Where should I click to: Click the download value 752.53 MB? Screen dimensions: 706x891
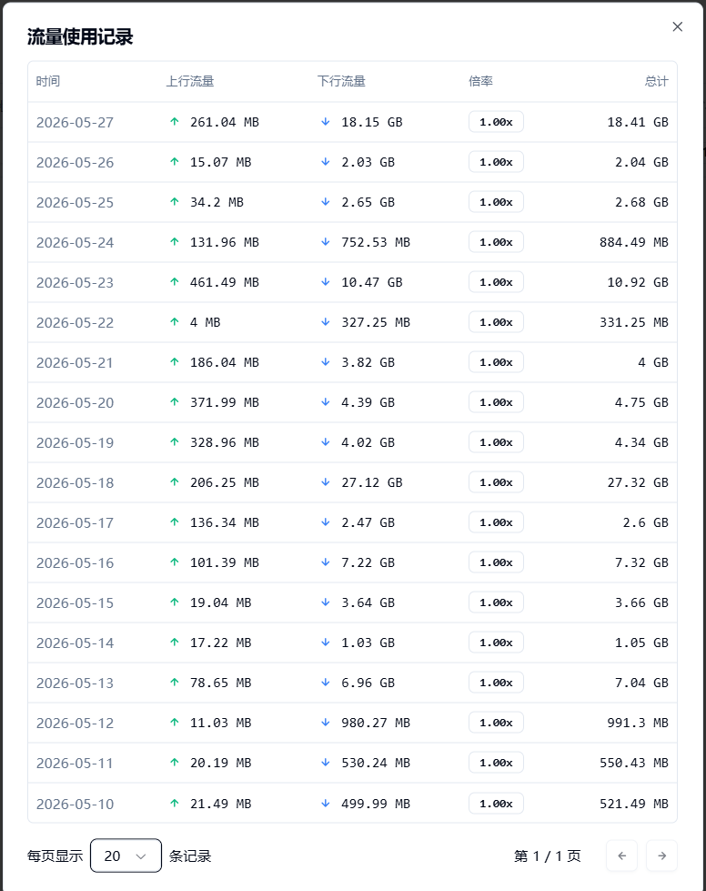(376, 242)
